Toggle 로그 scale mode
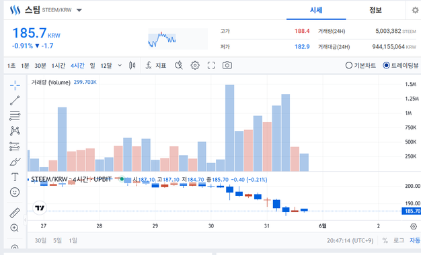Viewport: 421px width, 255px height. click(x=399, y=240)
